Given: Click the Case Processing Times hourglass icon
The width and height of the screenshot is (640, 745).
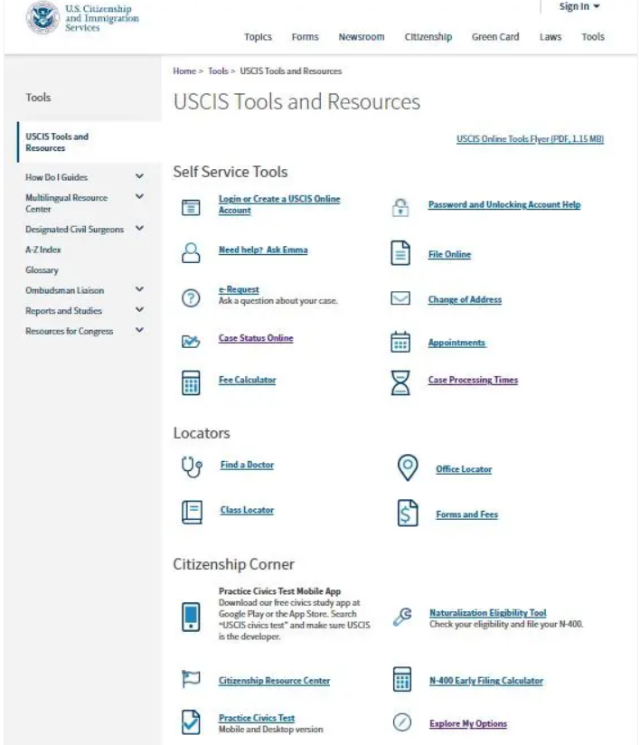Looking at the screenshot, I should click(x=400, y=382).
